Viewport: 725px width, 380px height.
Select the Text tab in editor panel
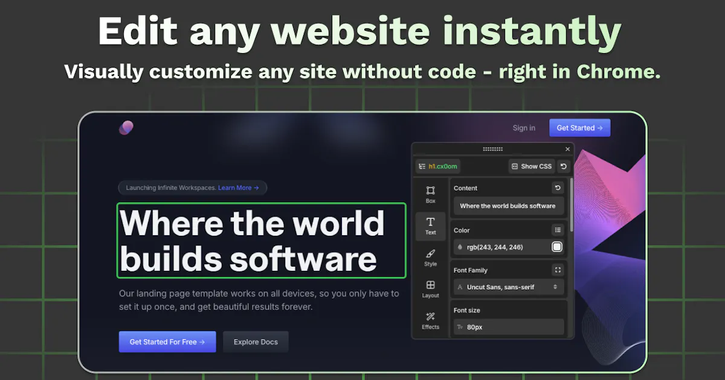point(430,226)
